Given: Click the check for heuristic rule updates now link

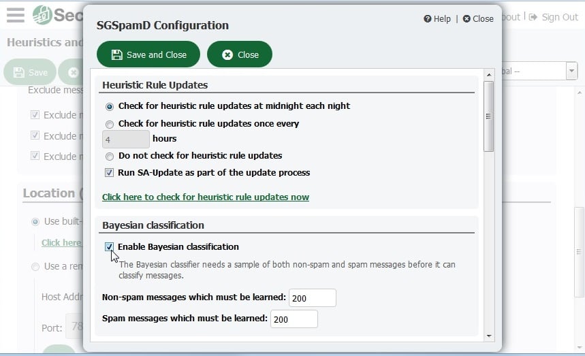Looking at the screenshot, I should coord(206,197).
